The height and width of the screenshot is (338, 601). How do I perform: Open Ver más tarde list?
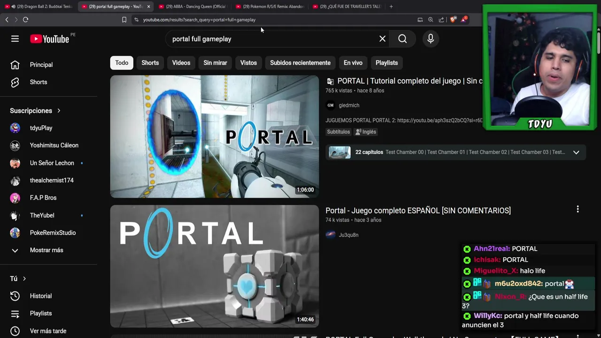pyautogui.click(x=49, y=331)
